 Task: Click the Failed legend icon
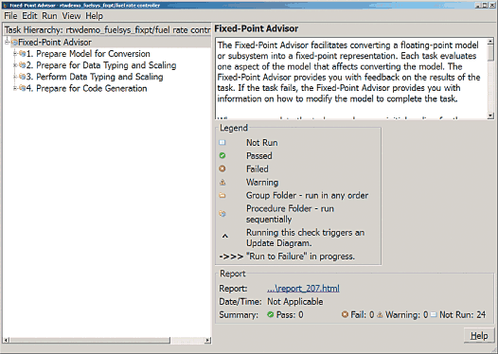(x=222, y=168)
